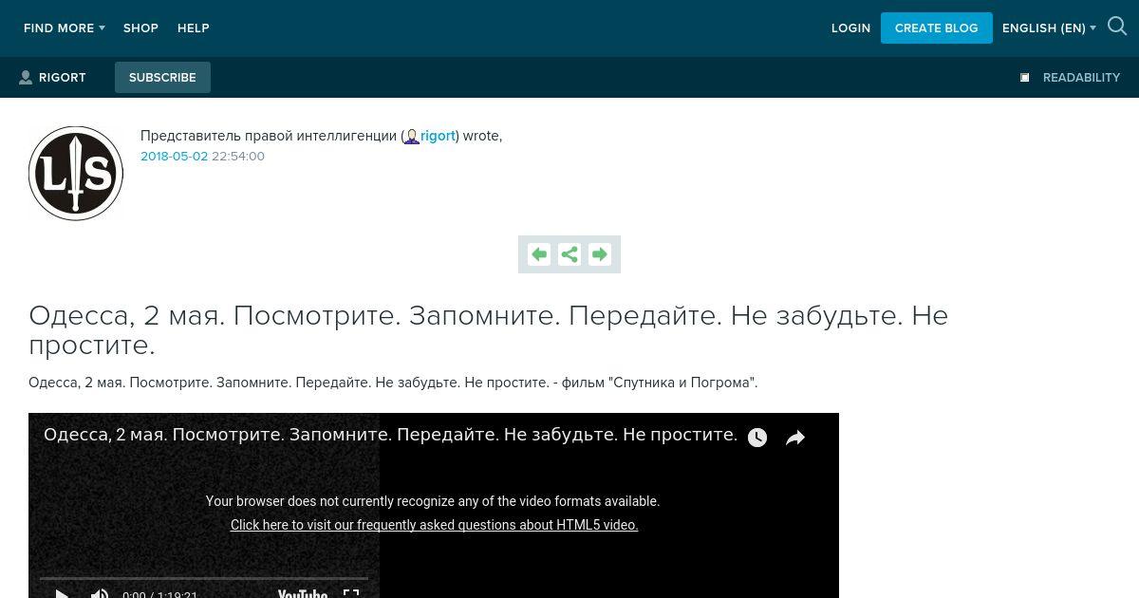Screen dimensions: 1139x598
Task: Click the Login link
Action: tap(850, 28)
